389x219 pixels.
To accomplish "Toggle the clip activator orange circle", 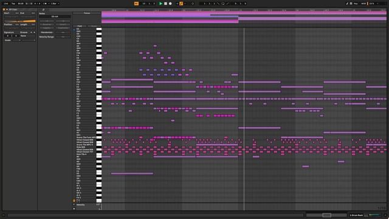I will tap(4, 10).
